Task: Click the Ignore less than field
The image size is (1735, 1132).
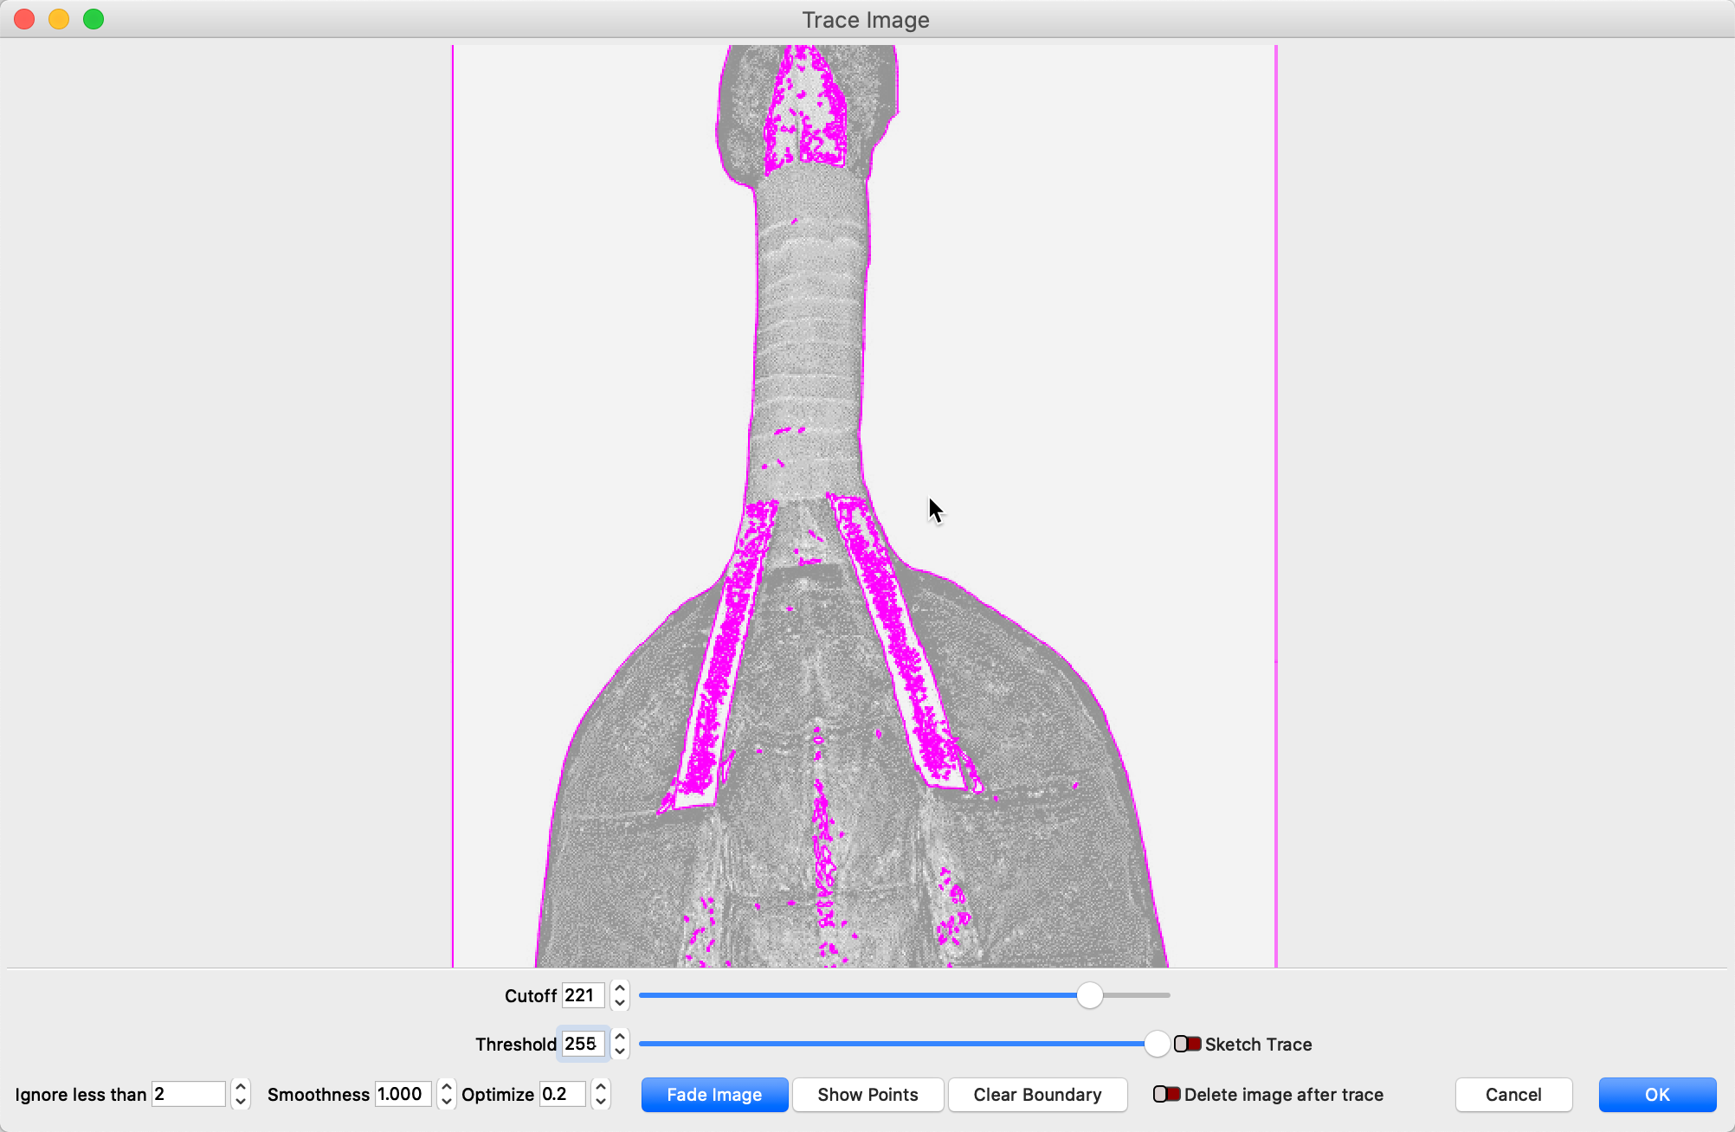Action: click(x=188, y=1095)
